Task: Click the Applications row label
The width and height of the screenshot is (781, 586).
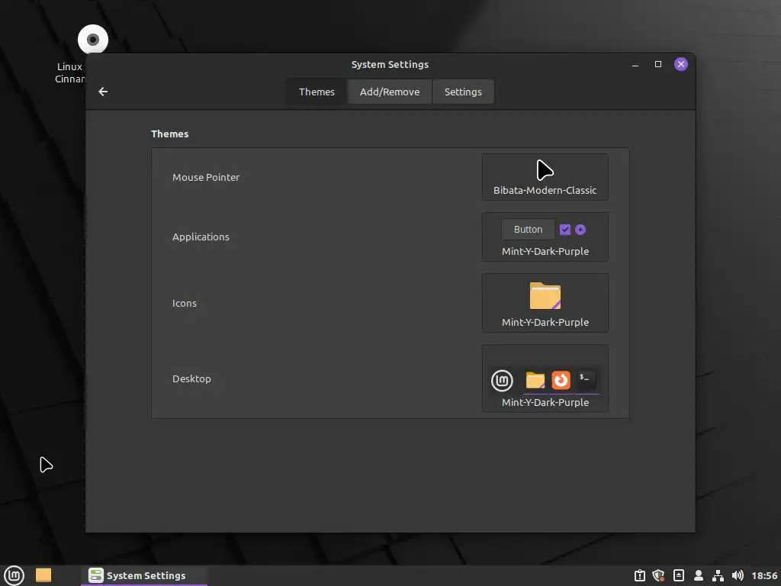Action: [x=201, y=237]
